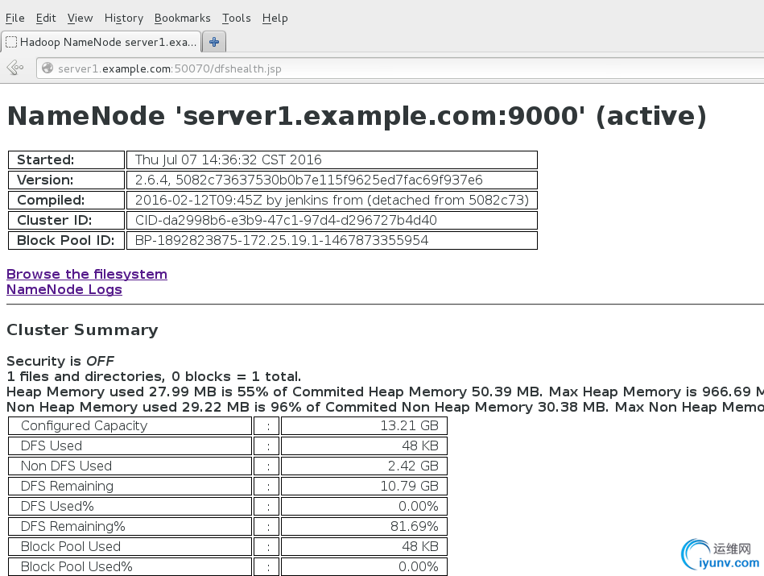
Task: Click the Non Heap Memory used line
Action: tap(385, 408)
